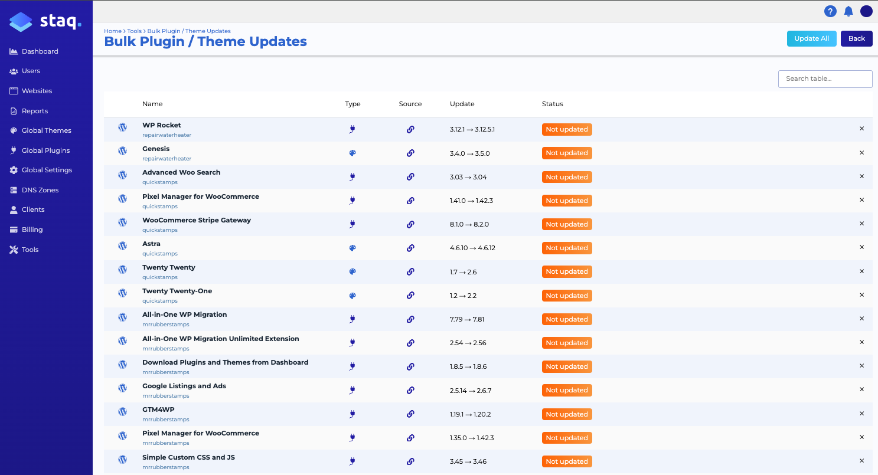Remove Astra from the update list
Screen dimensions: 878x475
coord(861,247)
